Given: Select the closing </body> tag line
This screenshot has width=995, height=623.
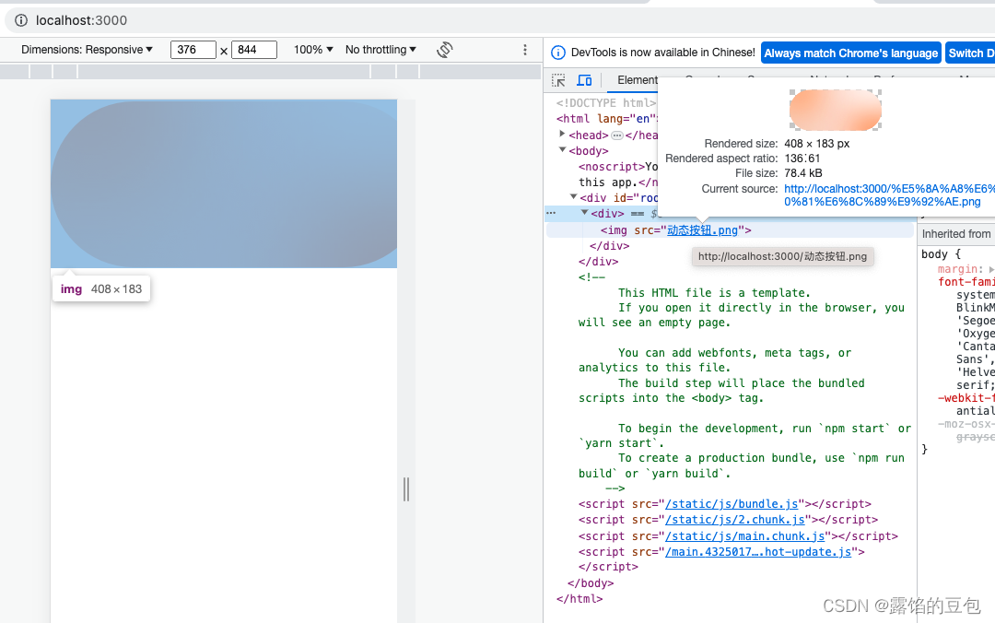Looking at the screenshot, I should pos(591,583).
